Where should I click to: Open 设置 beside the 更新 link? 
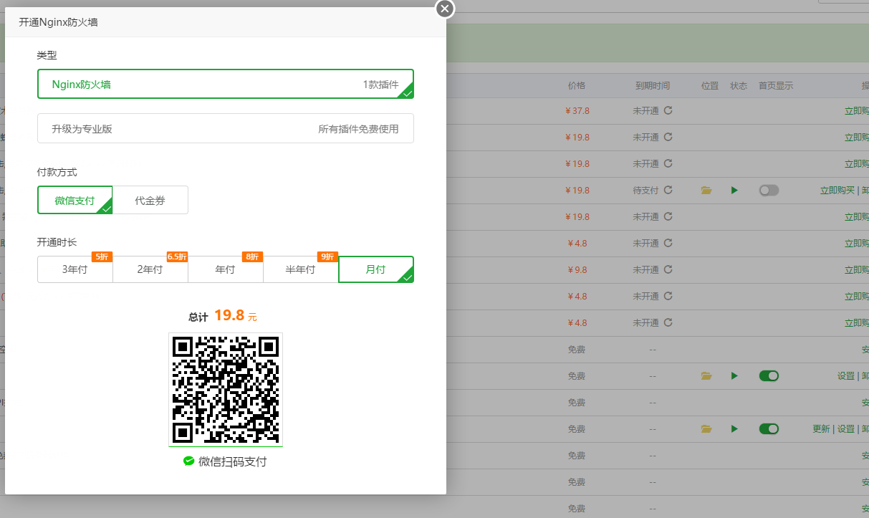point(846,428)
